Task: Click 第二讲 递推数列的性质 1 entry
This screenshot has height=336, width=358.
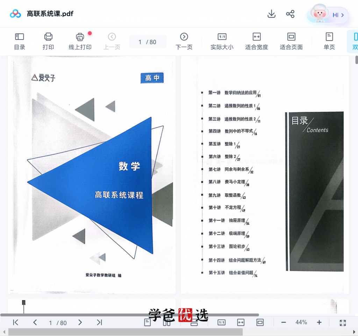Action: click(x=234, y=106)
